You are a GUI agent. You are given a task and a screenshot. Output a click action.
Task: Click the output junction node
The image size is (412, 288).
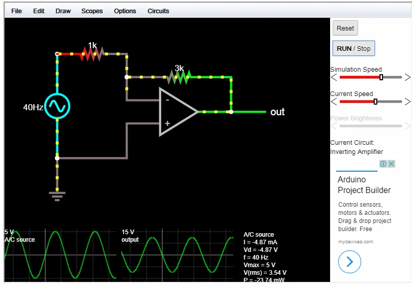coord(231,112)
